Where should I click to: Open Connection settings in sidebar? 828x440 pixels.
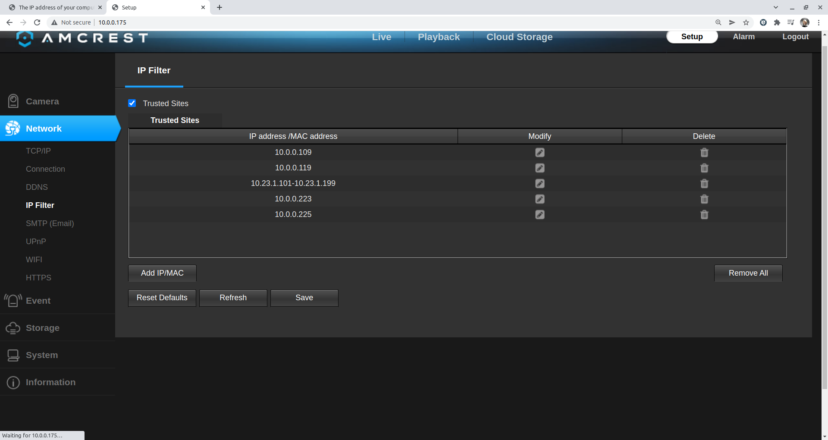point(45,169)
